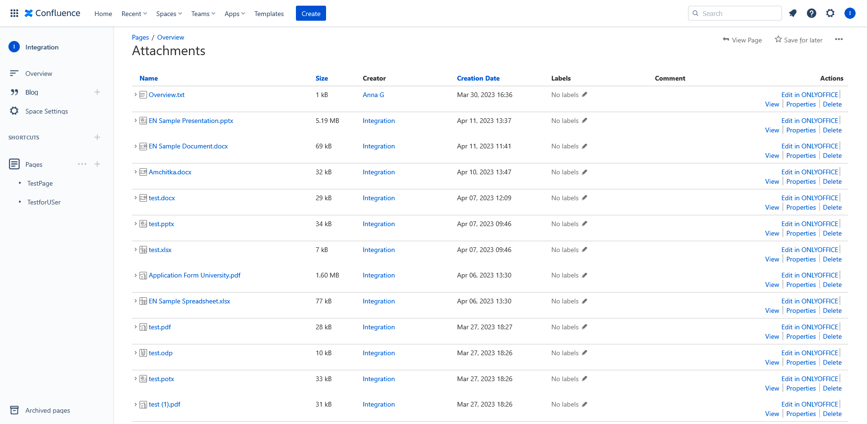Screen dimensions: 867x424
Task: Edit labels pencil for Overview.txt
Action: pyautogui.click(x=584, y=95)
